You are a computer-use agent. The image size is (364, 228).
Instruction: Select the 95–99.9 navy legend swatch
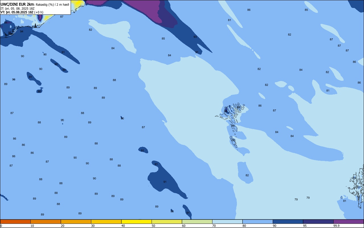pos(318,221)
